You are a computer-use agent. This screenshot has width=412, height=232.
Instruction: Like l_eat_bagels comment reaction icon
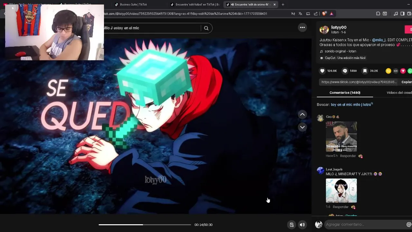pos(353,207)
